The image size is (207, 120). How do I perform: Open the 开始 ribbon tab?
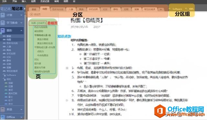pyautogui.click(x=14, y=1)
